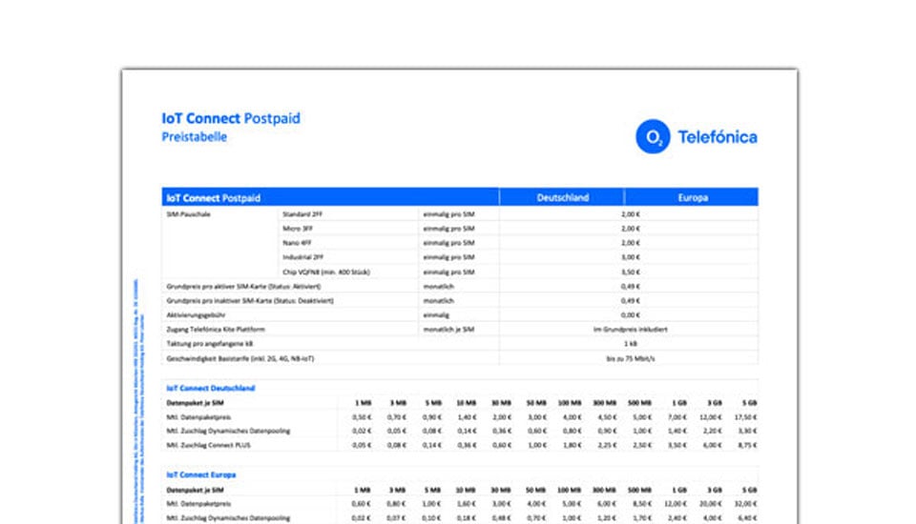Click 'Mtl. Datenpaketpreis' label in Deutschland table
This screenshot has width=916, height=524.
pyautogui.click(x=198, y=417)
